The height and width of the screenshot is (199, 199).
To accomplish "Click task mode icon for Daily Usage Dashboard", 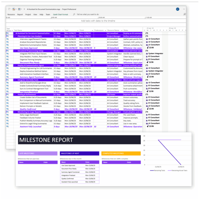I will pos(7,115).
